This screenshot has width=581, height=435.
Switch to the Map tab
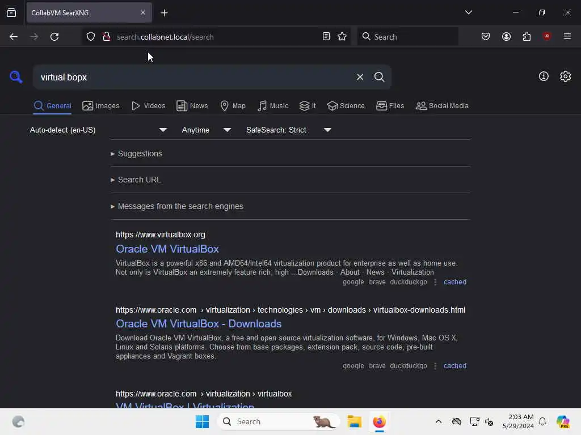[x=233, y=106]
